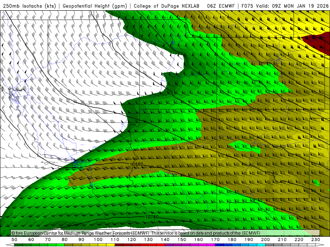Click the dark blue legend swatch just right of 170
Image resolution: width=330 pixels, height=247 pixels.
click(219, 245)
